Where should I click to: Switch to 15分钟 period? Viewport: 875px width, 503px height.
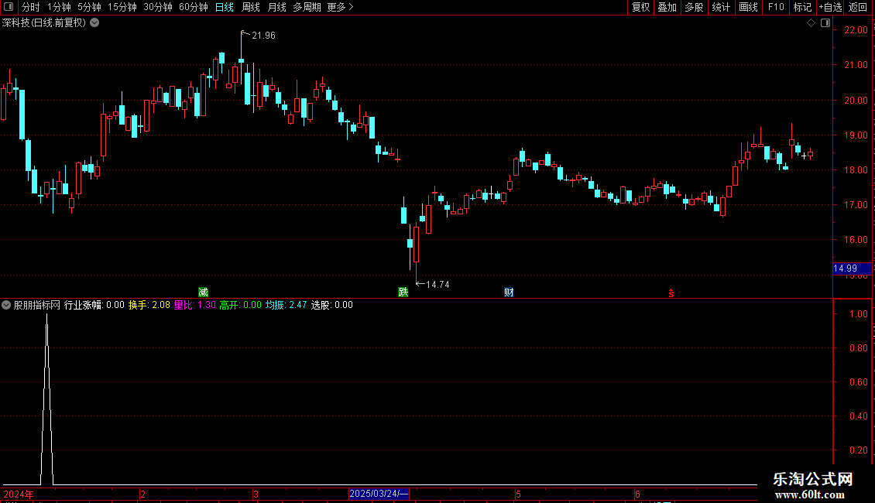tap(122, 7)
